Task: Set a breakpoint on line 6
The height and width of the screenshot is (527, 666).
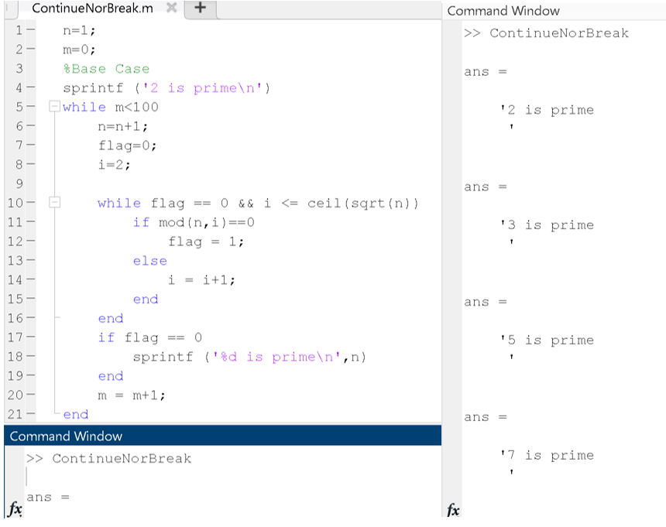Action: (30, 125)
